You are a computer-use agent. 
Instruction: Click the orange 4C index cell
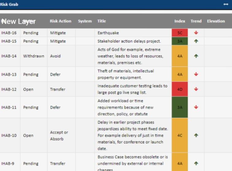click(x=180, y=136)
